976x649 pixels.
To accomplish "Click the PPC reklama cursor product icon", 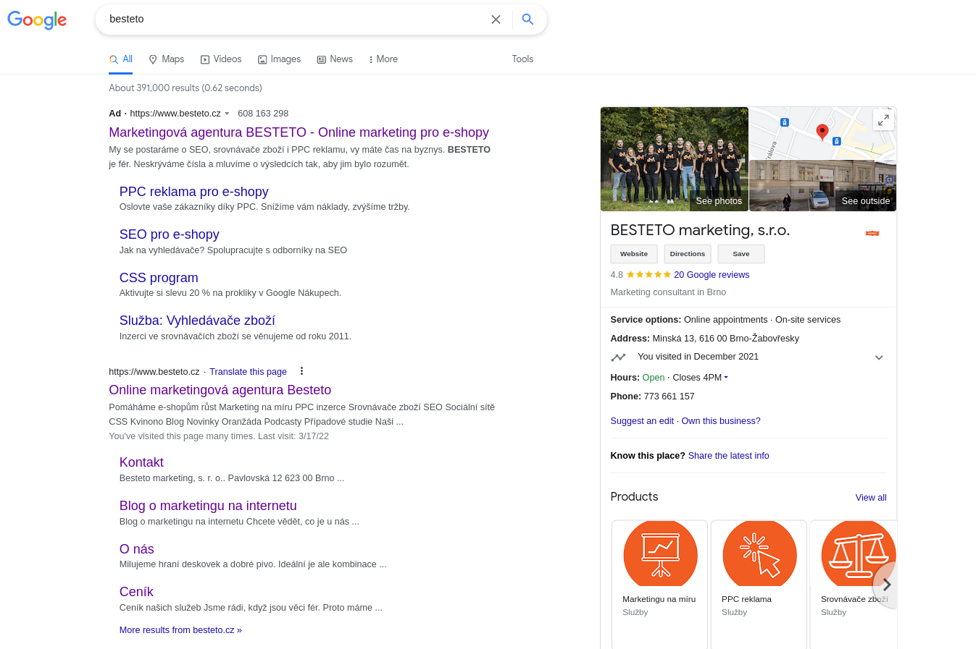I will [x=759, y=554].
